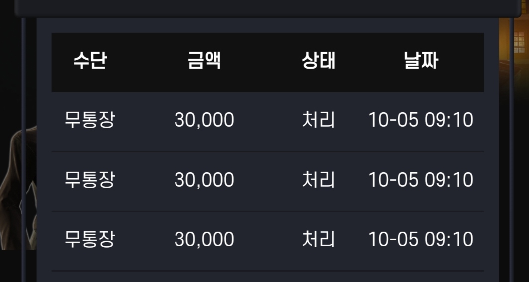Click the 30,000 amount in third row
The height and width of the screenshot is (282, 529).
click(204, 239)
